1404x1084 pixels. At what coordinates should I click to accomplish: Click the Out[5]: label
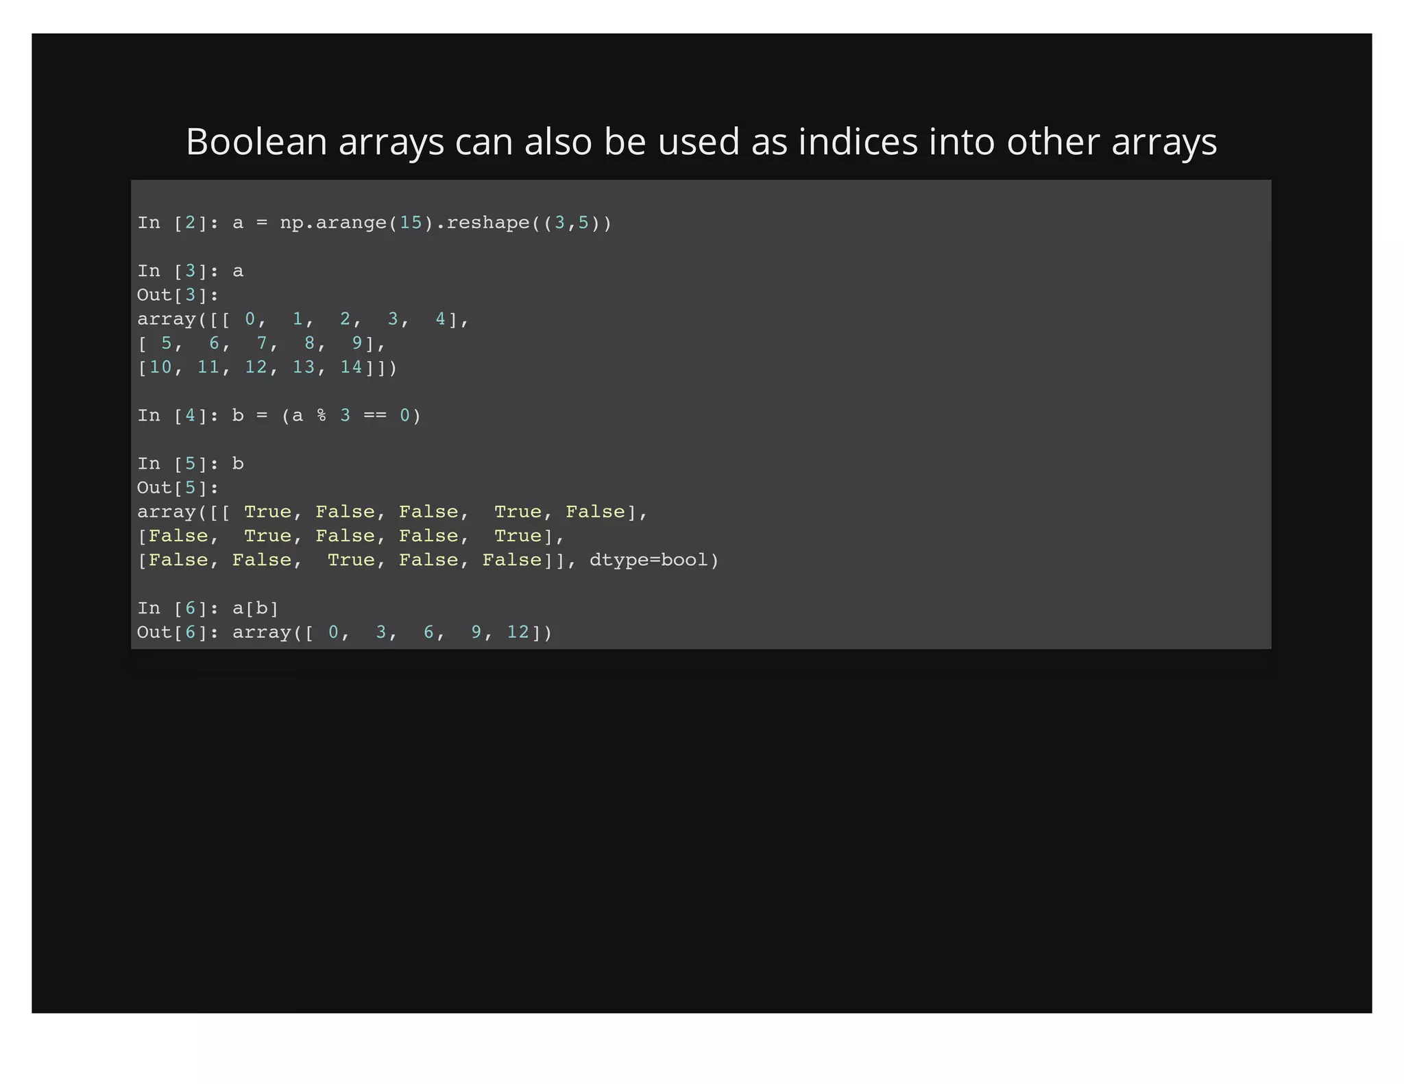(x=177, y=488)
